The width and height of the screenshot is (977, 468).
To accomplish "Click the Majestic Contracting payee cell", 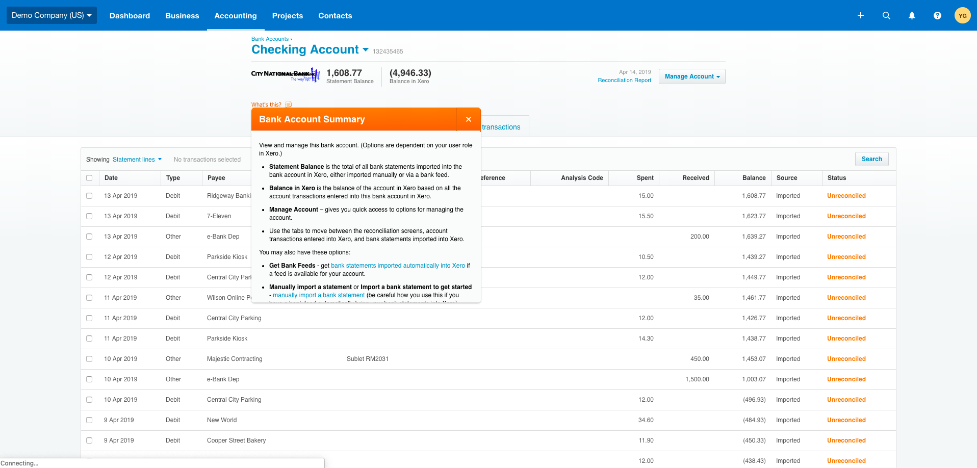I will coord(235,359).
